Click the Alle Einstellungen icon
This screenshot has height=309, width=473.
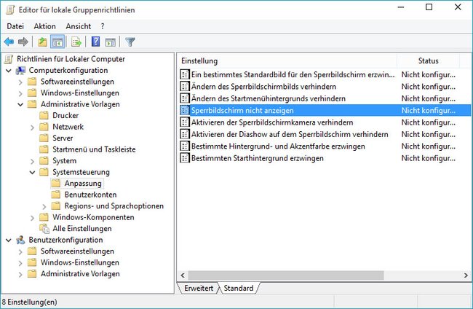[x=44, y=229]
